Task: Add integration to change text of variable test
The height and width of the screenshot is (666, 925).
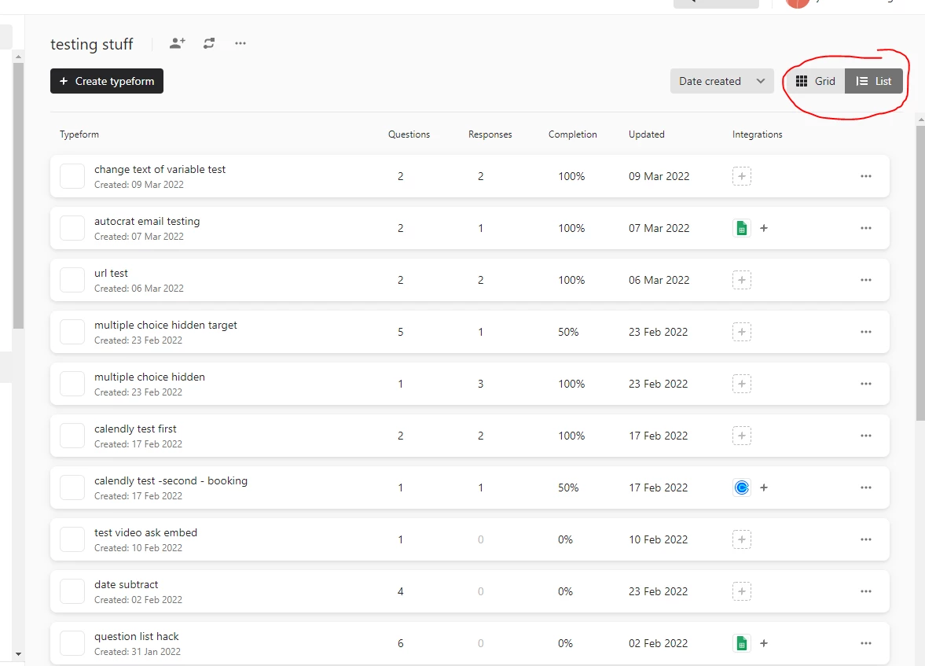Action: (x=741, y=176)
